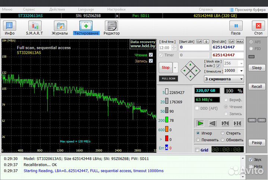
Task: Expand the arrow next to the Stop button
Action: click(x=175, y=68)
